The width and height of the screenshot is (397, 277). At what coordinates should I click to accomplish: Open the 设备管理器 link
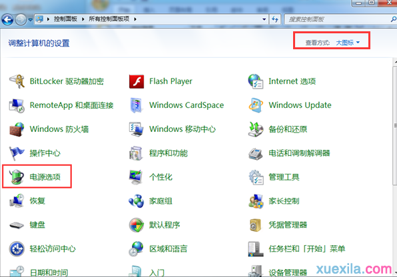click(x=288, y=273)
